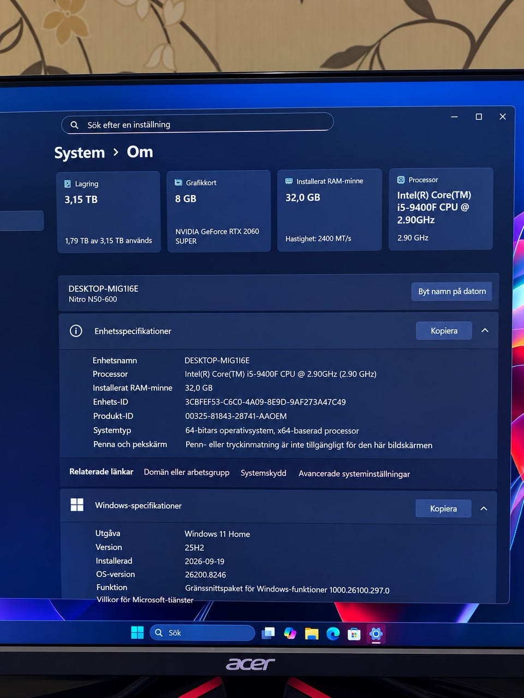524x698 pixels.
Task: Minimize the Settings window
Action: [x=454, y=117]
